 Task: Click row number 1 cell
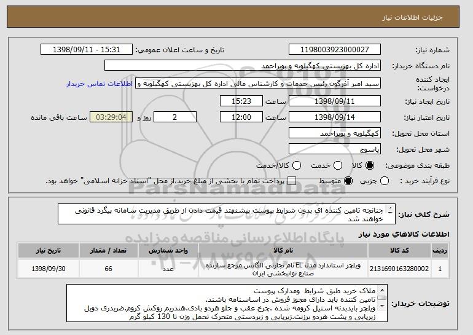(x=440, y=269)
